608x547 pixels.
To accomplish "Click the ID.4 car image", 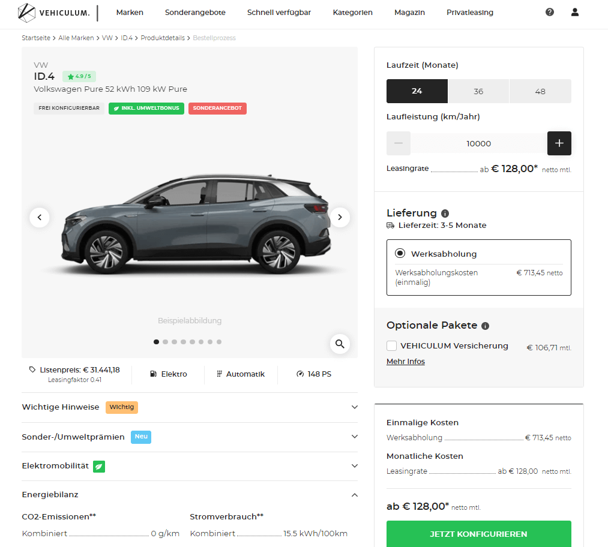I will [196, 225].
